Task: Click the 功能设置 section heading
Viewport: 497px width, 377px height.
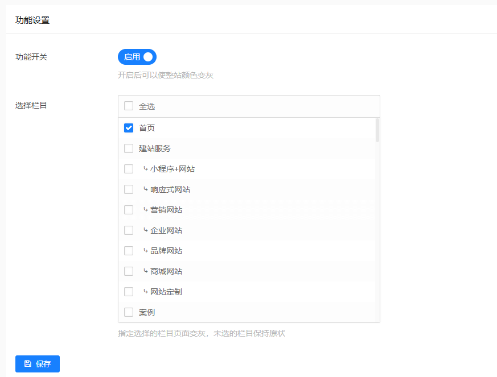Action: coord(32,20)
